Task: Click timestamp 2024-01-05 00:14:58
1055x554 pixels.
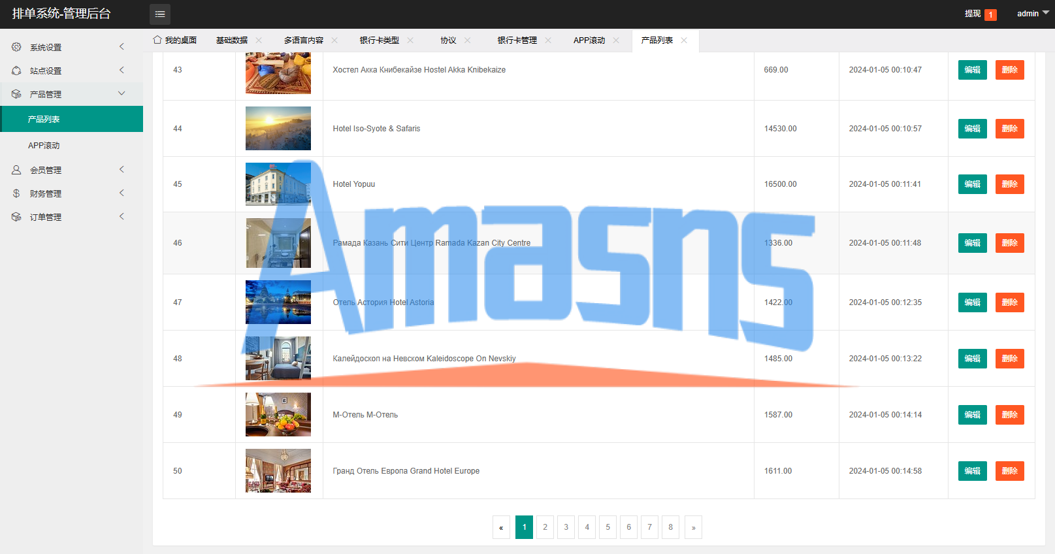Action: [x=885, y=471]
